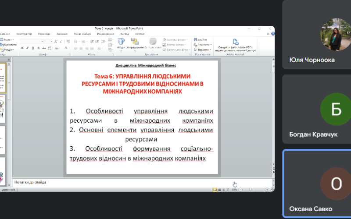Decrease font size with the small A icon
Screen dimensions: 351x219
pyautogui.click(x=61, y=42)
